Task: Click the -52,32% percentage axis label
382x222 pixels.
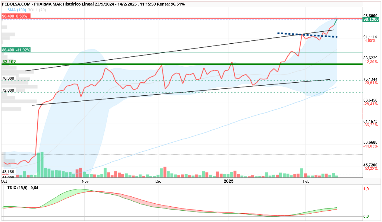Action: [x=371, y=169]
